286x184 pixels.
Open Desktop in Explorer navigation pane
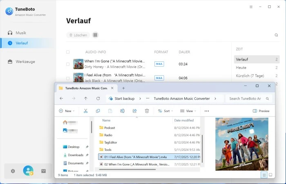(74, 147)
